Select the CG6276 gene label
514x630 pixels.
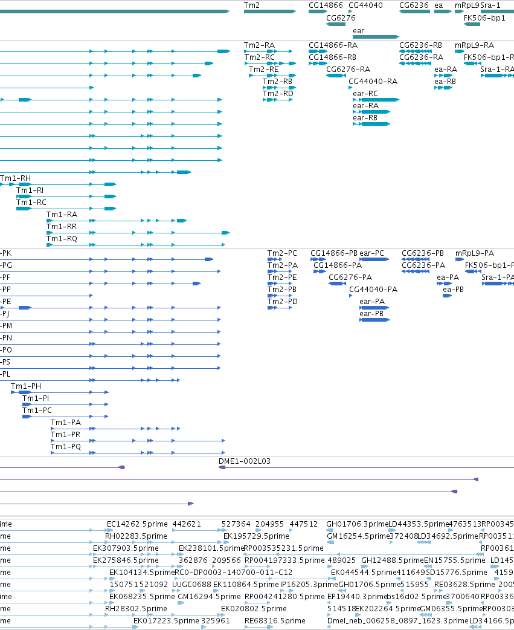[x=341, y=18]
